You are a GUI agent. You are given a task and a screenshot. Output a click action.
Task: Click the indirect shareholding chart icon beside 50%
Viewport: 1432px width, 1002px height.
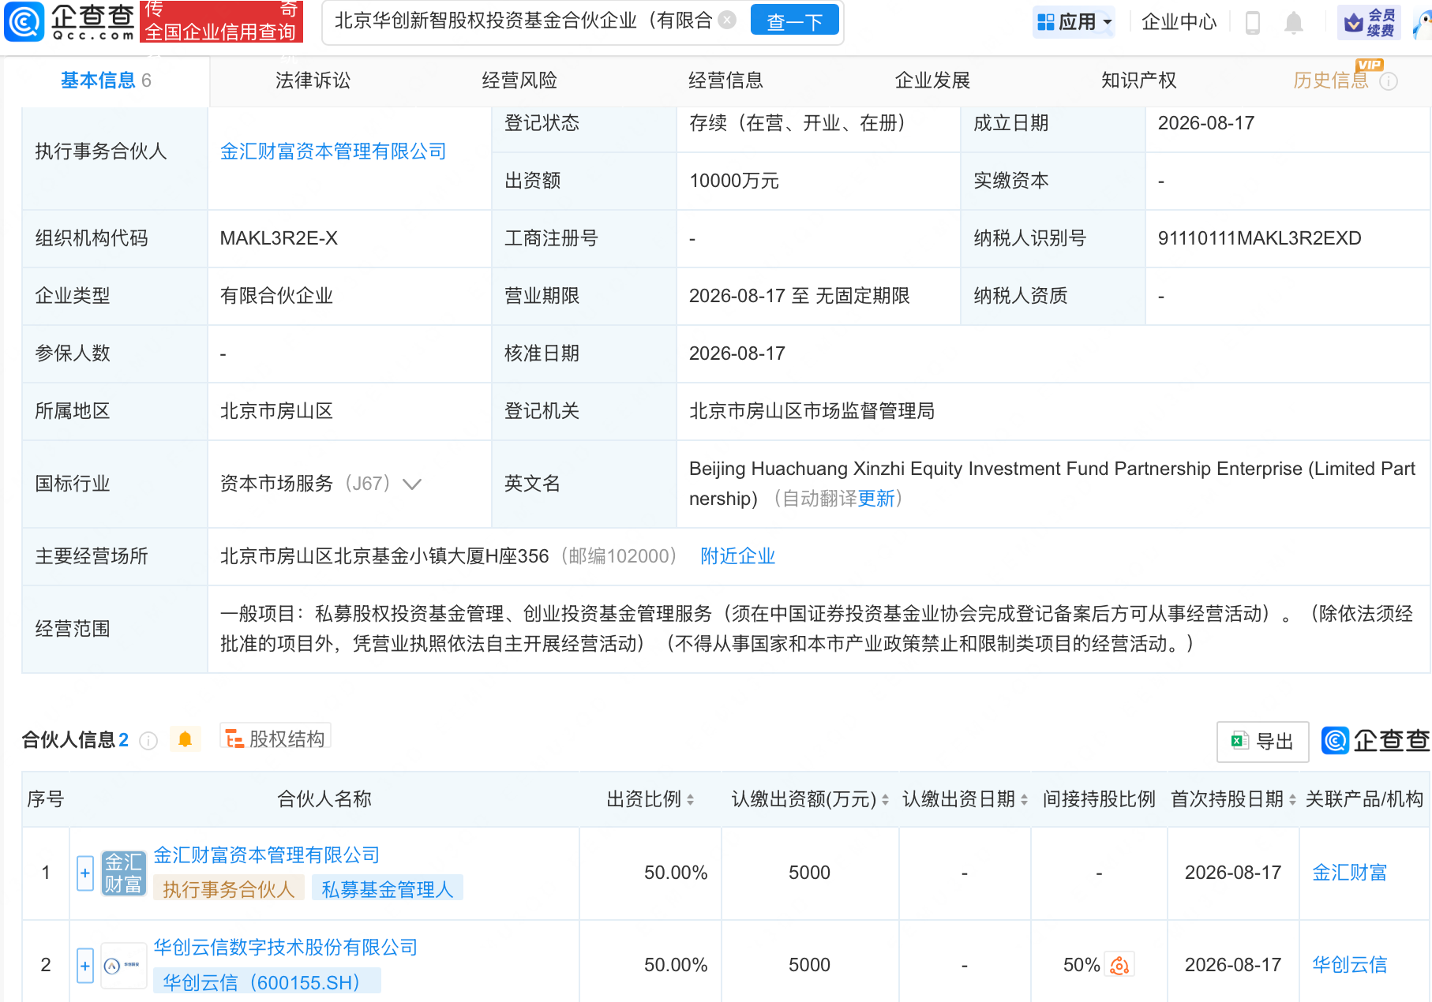(x=1119, y=965)
